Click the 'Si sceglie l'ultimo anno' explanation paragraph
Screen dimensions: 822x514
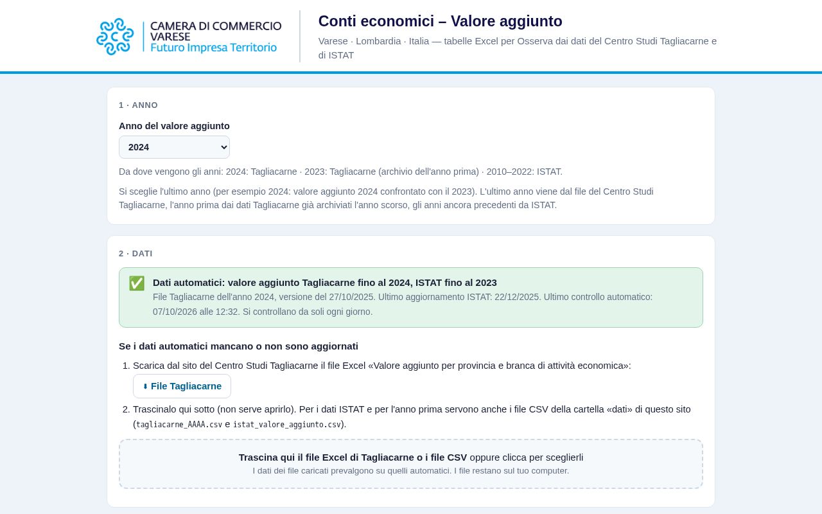pyautogui.click(x=386, y=199)
